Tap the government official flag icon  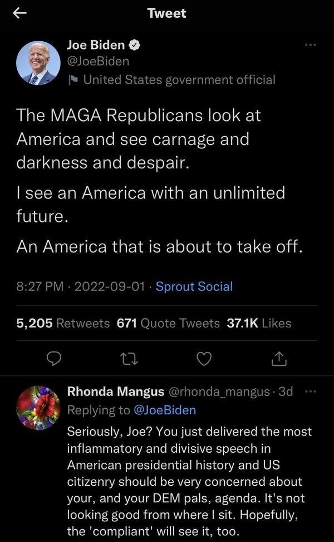point(73,80)
